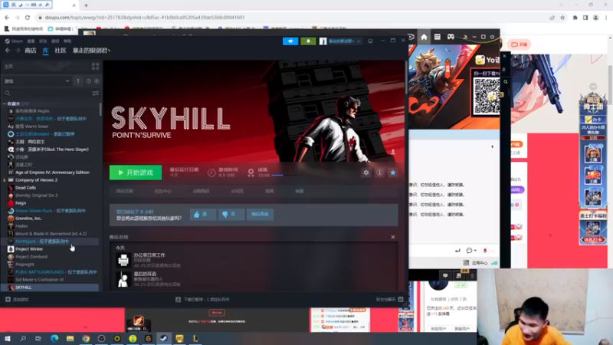This screenshot has height=345, width=613.
Task: Select Project Winter in library
Action: click(x=29, y=248)
